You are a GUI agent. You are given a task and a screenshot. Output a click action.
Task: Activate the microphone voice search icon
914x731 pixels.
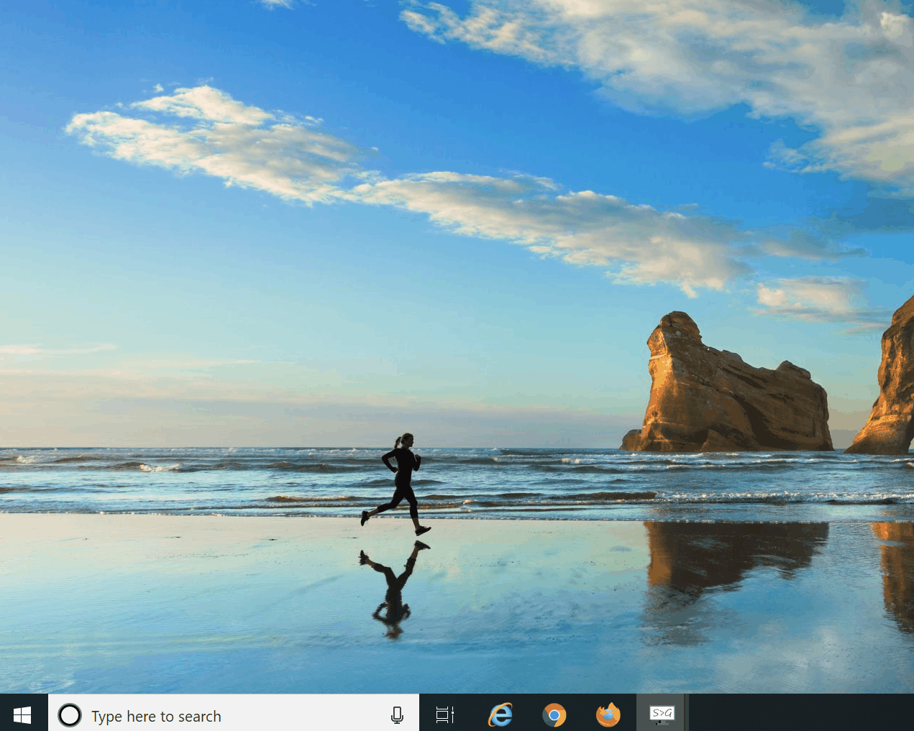pos(397,715)
